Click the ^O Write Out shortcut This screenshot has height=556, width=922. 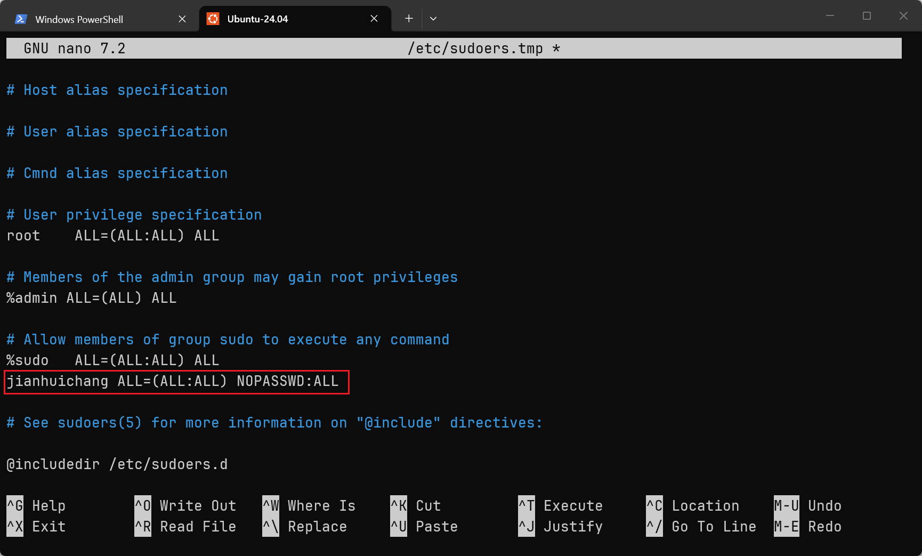[x=185, y=505]
